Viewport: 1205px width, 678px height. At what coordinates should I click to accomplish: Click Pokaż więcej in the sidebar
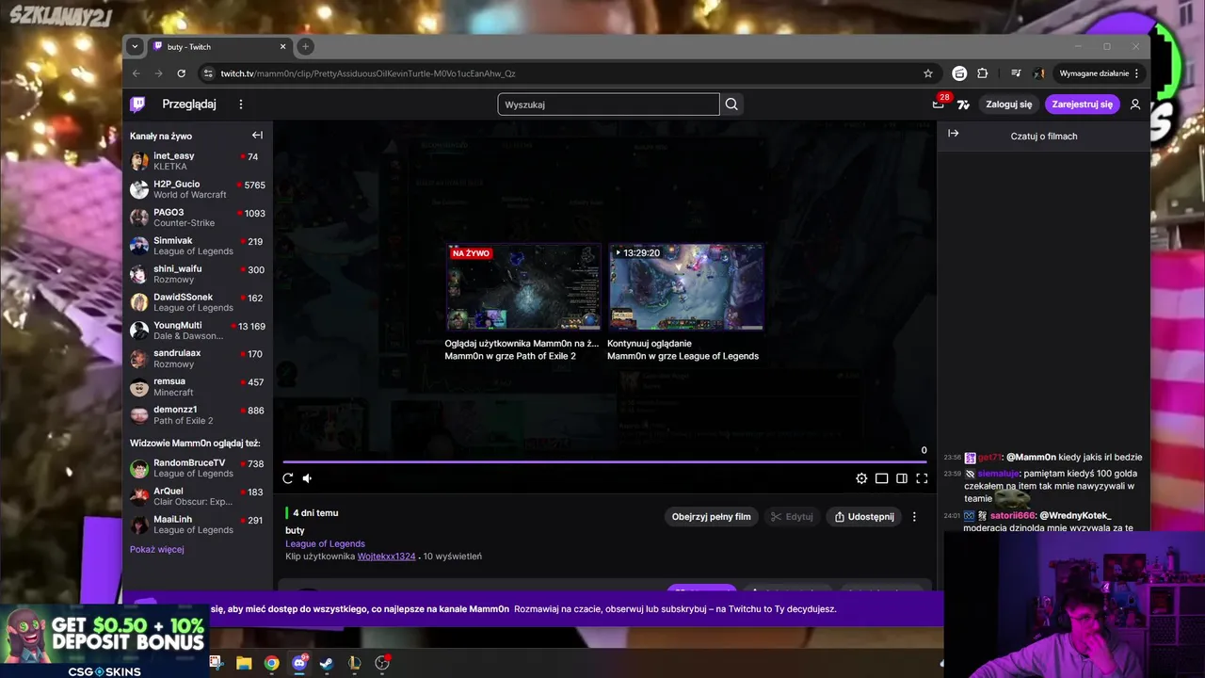pyautogui.click(x=157, y=550)
